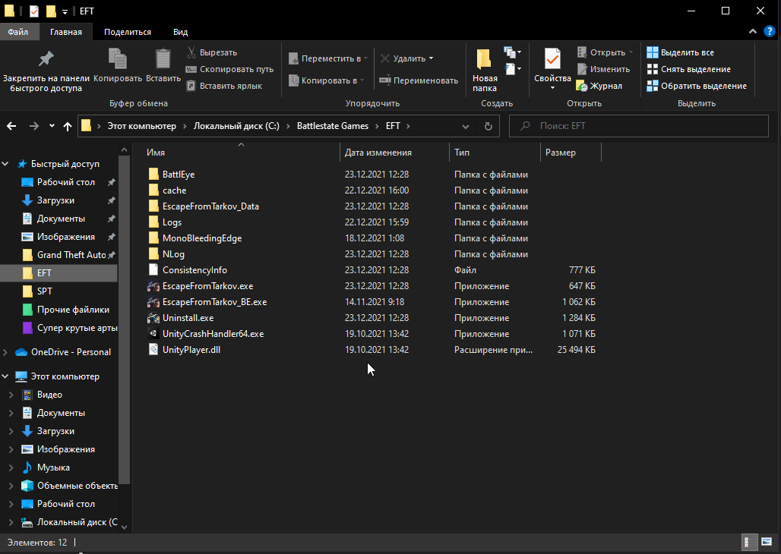Image resolution: width=781 pixels, height=554 pixels.
Task: Collapse Этот компьютер tree node
Action: (5, 376)
